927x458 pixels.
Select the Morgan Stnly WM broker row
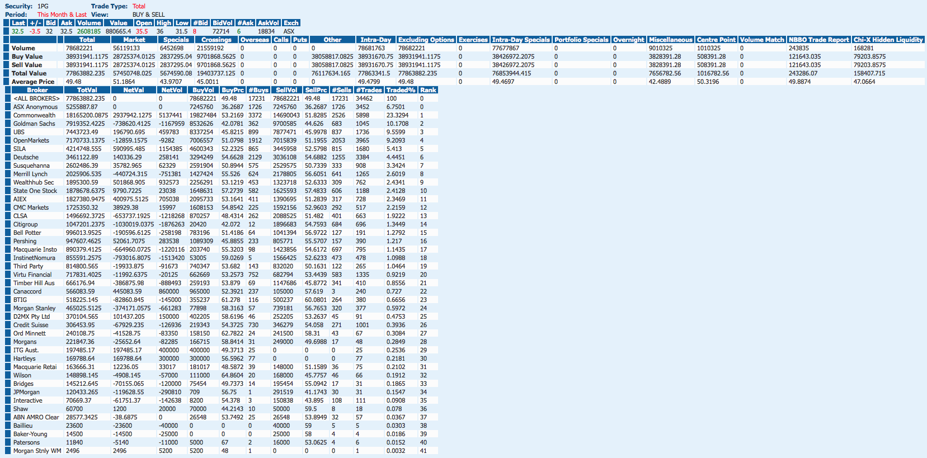tap(221, 451)
